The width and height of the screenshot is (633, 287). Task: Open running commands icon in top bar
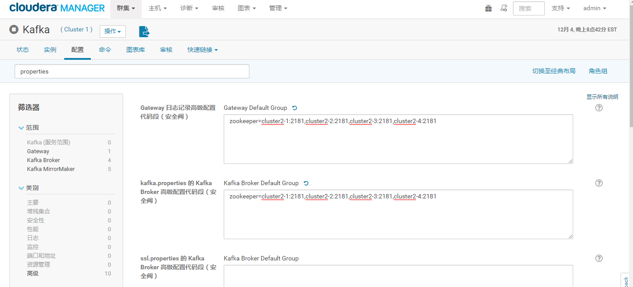point(504,8)
